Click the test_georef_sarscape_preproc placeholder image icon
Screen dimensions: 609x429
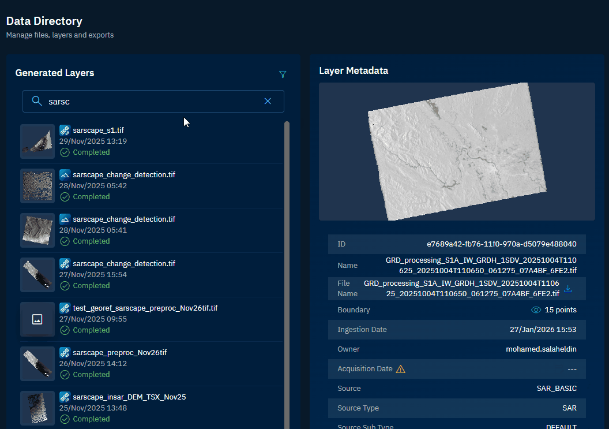(37, 319)
